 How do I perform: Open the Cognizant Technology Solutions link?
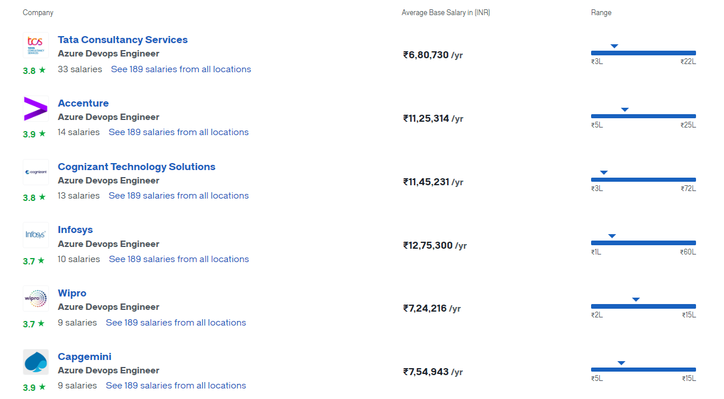(136, 167)
